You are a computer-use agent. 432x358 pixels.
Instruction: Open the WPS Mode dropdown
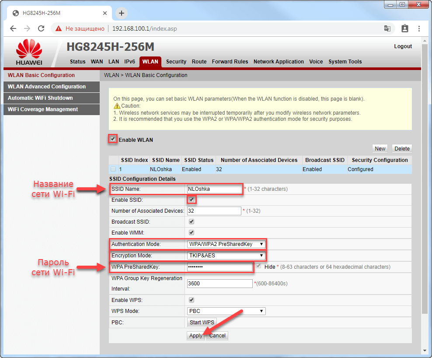[226, 311]
